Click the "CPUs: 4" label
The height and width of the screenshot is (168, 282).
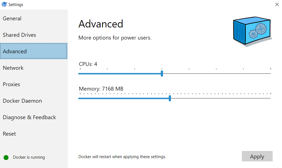(88, 64)
